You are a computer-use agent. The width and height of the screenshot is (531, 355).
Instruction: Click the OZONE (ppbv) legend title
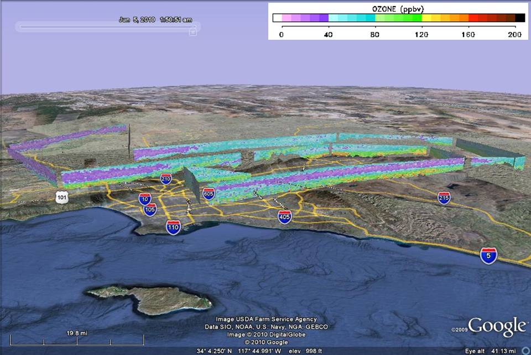[398, 9]
